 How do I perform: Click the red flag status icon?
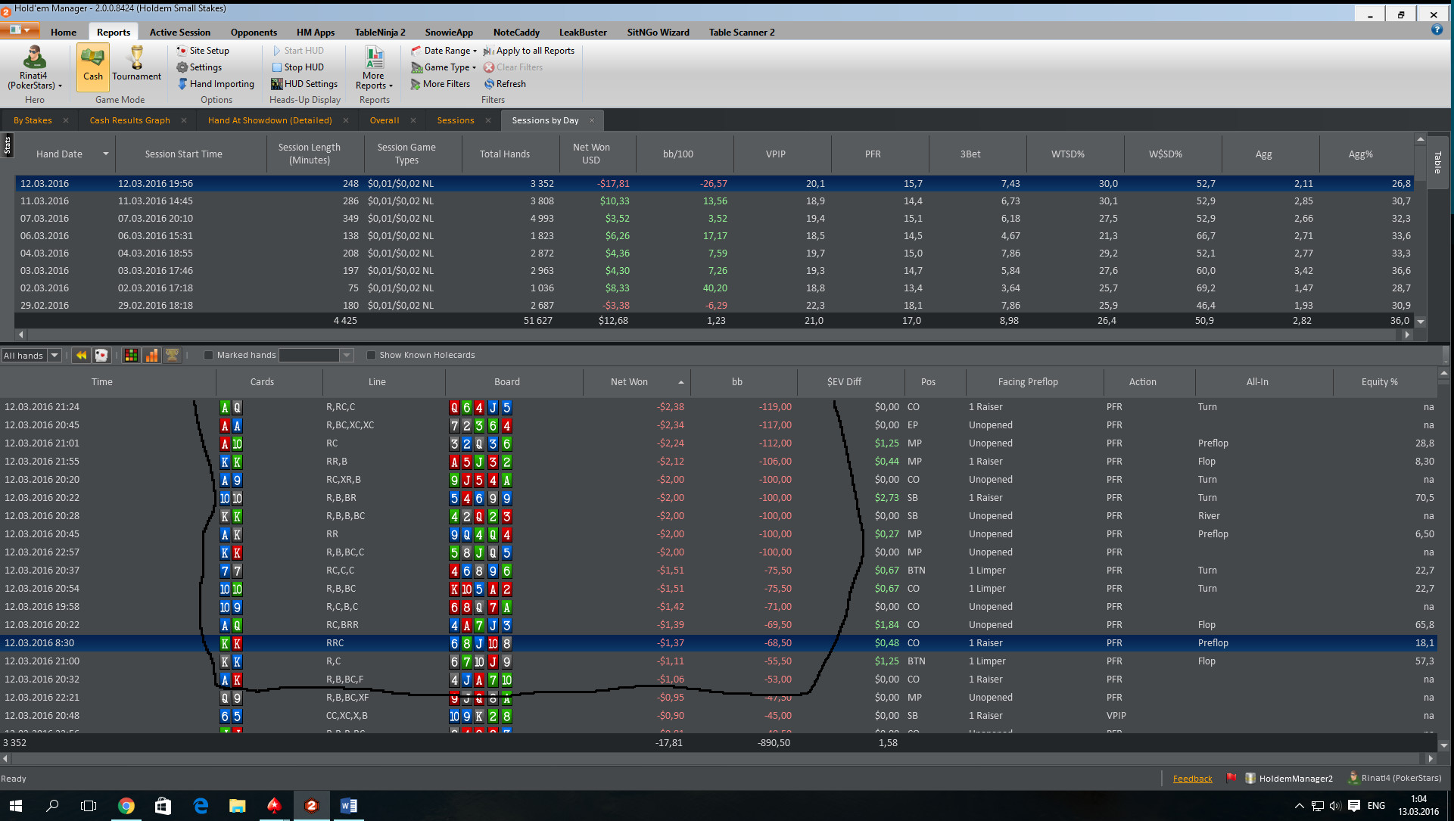(1231, 778)
